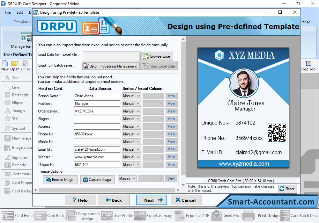The image size is (319, 223).
Task: Open Unique No data source dropdown
Action: [x=131, y=165]
